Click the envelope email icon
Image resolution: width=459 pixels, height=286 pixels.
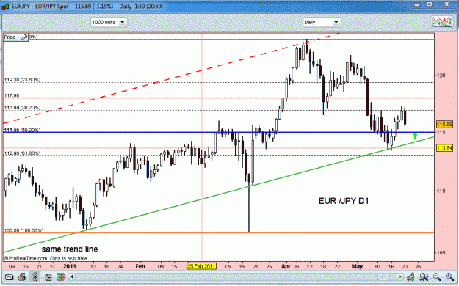point(9,276)
